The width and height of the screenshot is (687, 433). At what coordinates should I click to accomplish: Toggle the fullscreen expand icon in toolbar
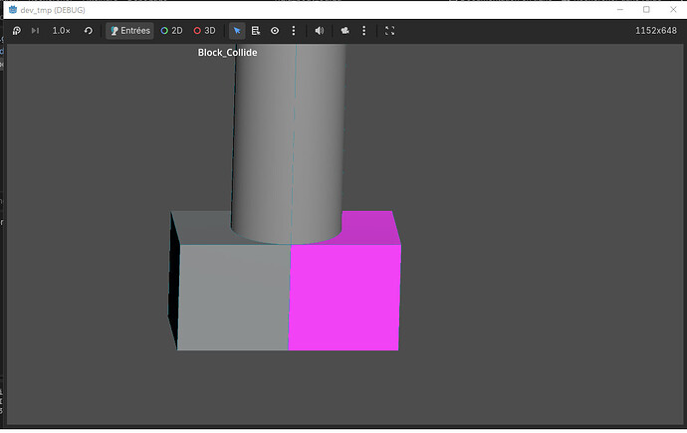pyautogui.click(x=390, y=31)
